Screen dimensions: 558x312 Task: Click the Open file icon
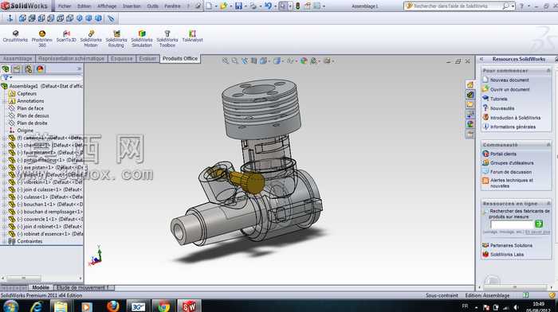point(223,6)
